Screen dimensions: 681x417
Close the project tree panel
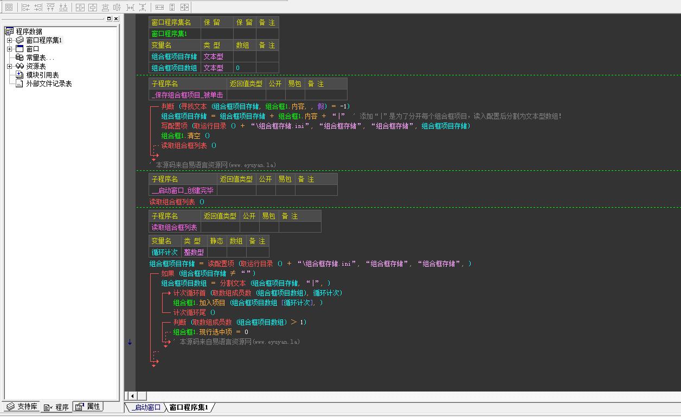tap(116, 18)
